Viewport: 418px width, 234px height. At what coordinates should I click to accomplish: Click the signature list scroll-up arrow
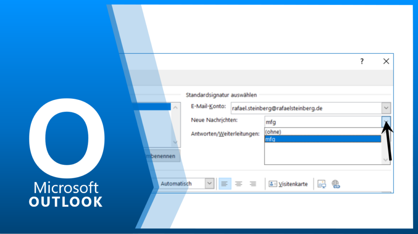coord(176,108)
